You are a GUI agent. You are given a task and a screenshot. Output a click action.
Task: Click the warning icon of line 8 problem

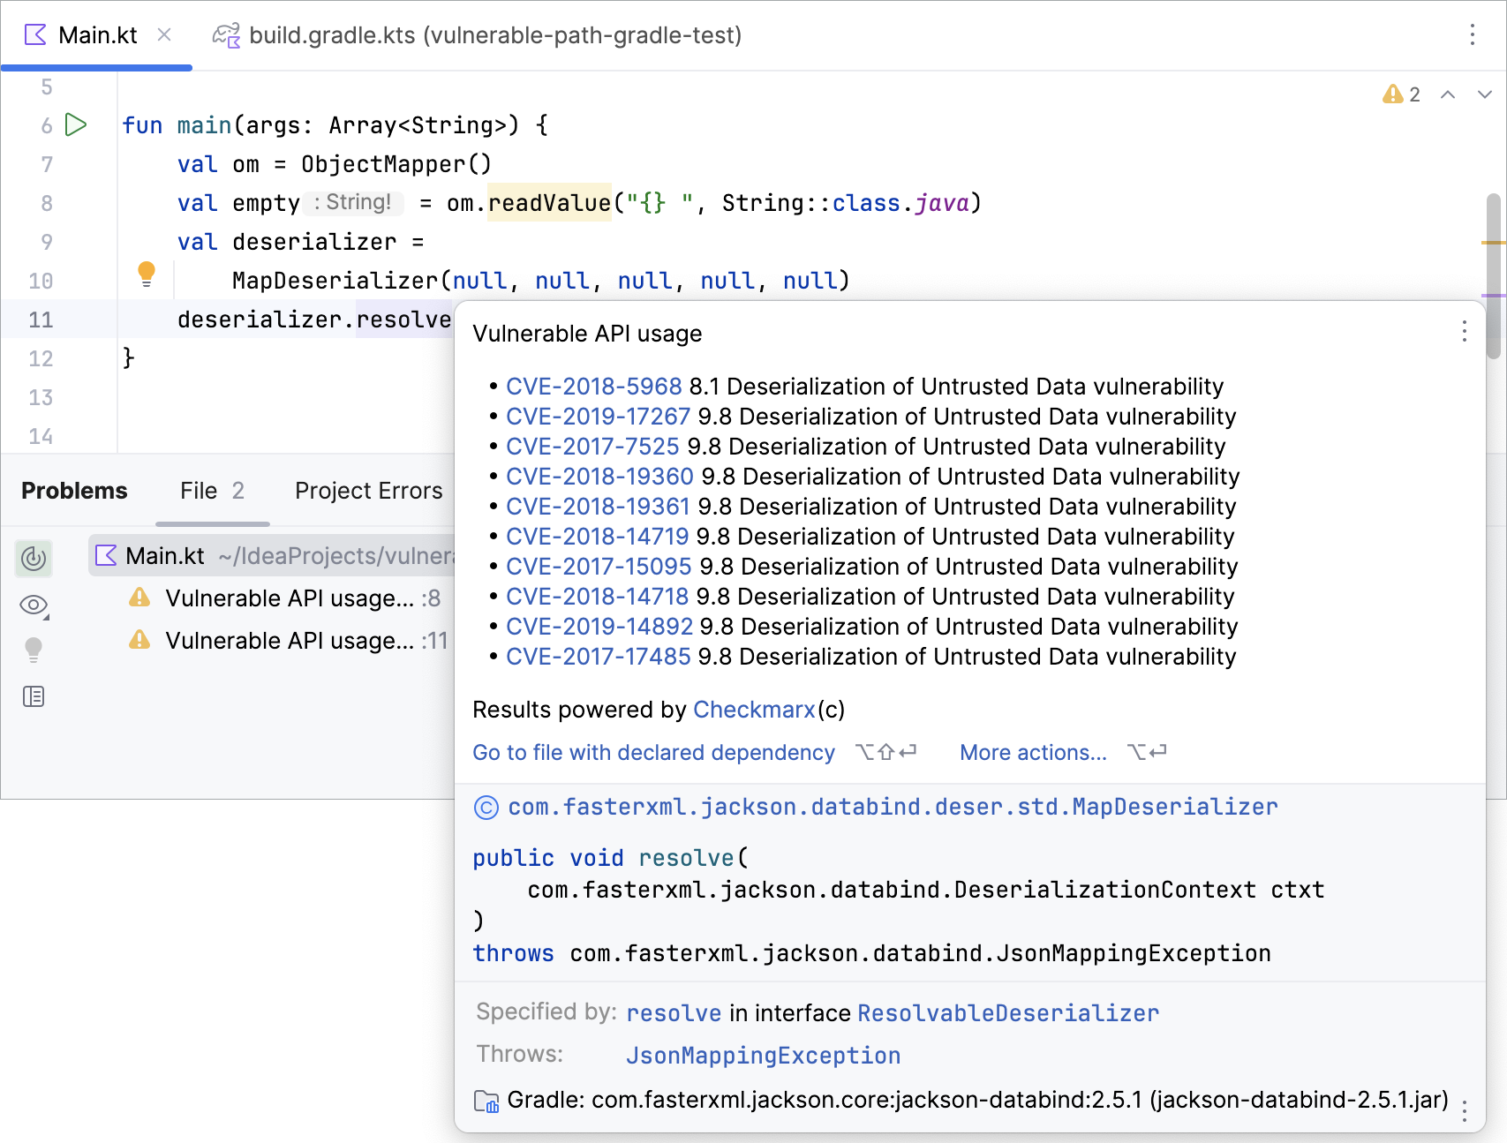(139, 598)
